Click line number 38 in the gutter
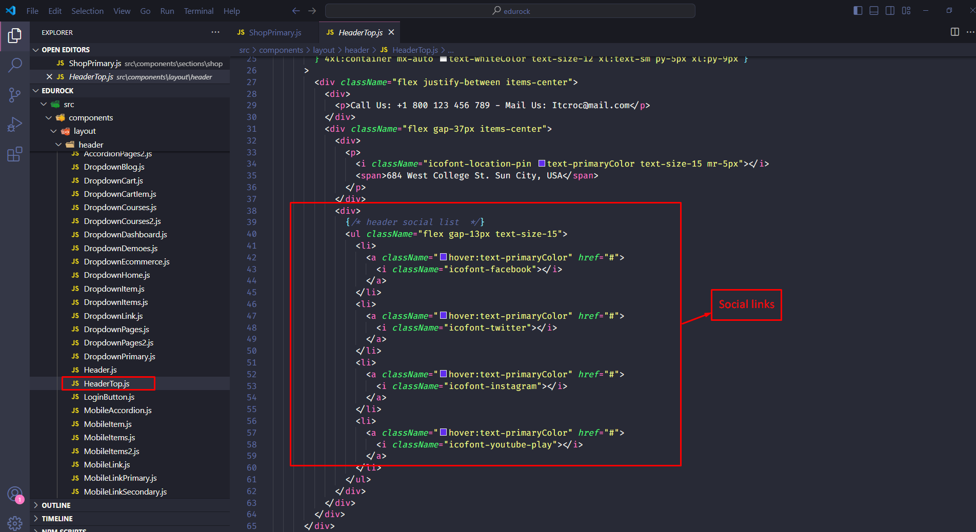Image resolution: width=976 pixels, height=532 pixels. (251, 211)
